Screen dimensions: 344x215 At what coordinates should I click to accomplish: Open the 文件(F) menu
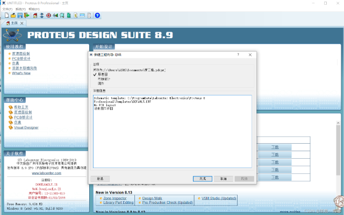click(x=8, y=9)
